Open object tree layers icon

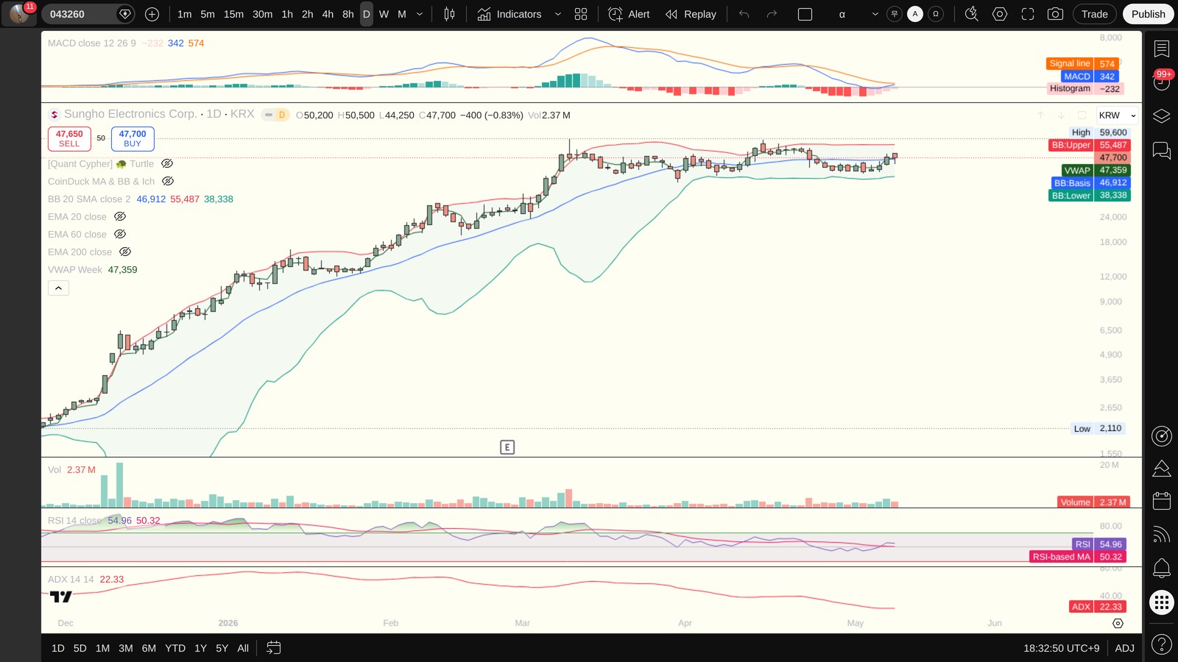[1162, 116]
